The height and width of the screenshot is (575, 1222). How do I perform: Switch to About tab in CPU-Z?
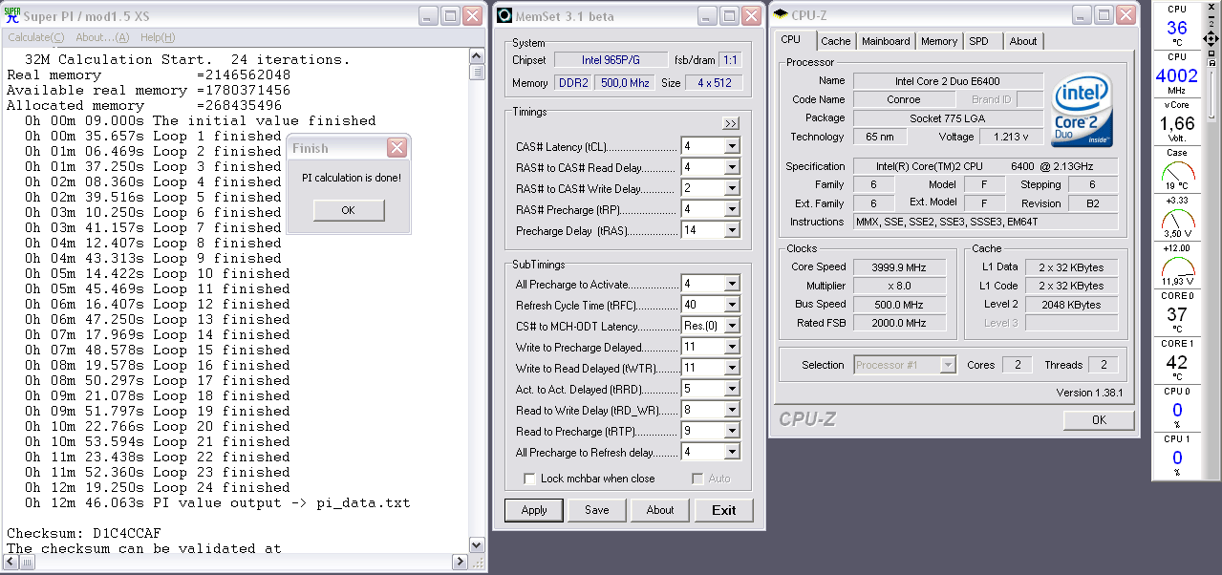(1023, 41)
